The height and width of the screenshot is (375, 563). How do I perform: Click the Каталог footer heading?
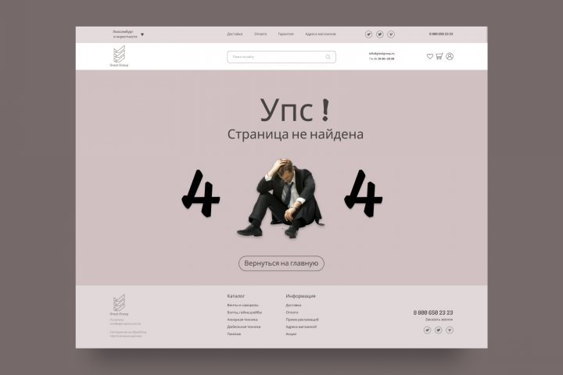click(236, 296)
